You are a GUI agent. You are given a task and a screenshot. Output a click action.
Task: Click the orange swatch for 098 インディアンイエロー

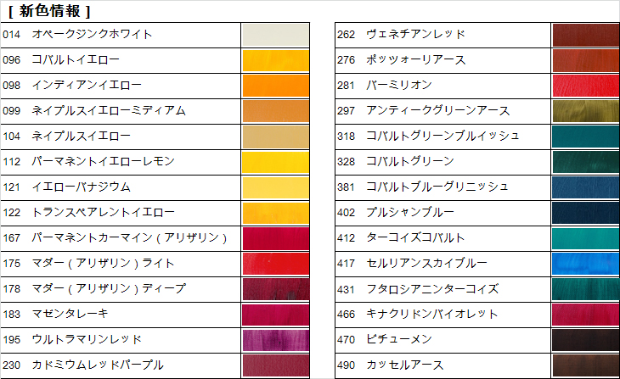(275, 86)
